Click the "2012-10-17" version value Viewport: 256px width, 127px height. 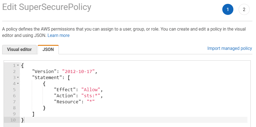78,72
